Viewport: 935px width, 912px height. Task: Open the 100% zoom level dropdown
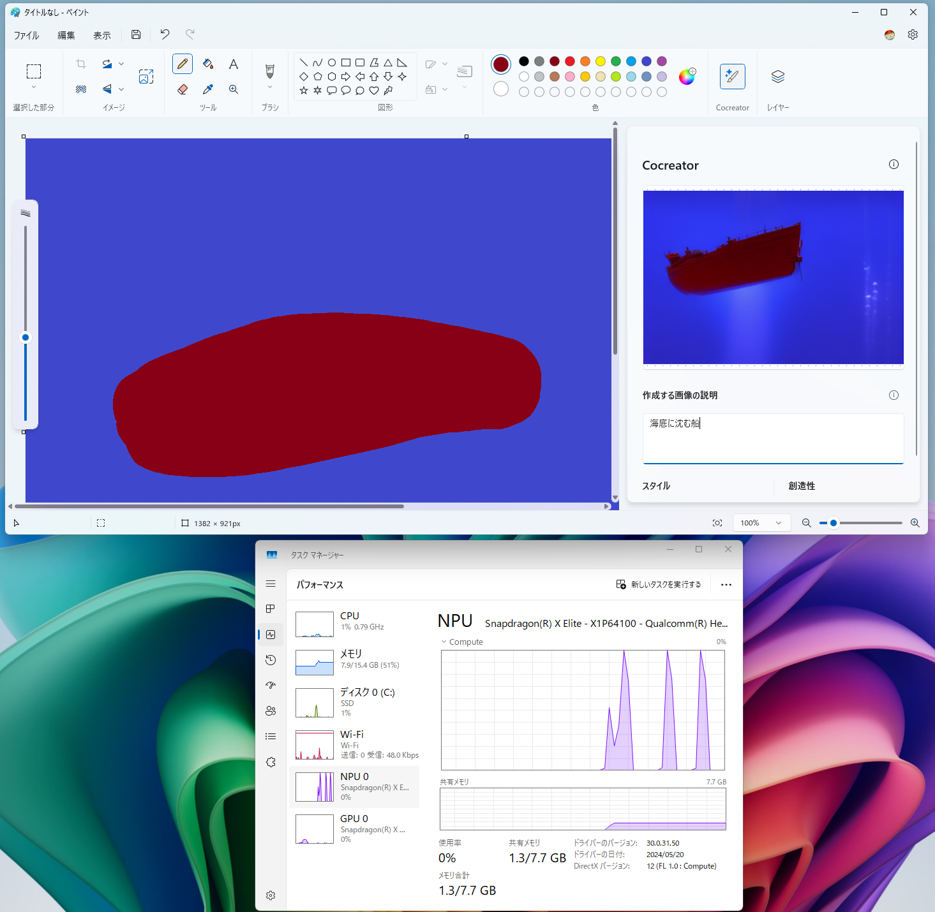tap(761, 523)
